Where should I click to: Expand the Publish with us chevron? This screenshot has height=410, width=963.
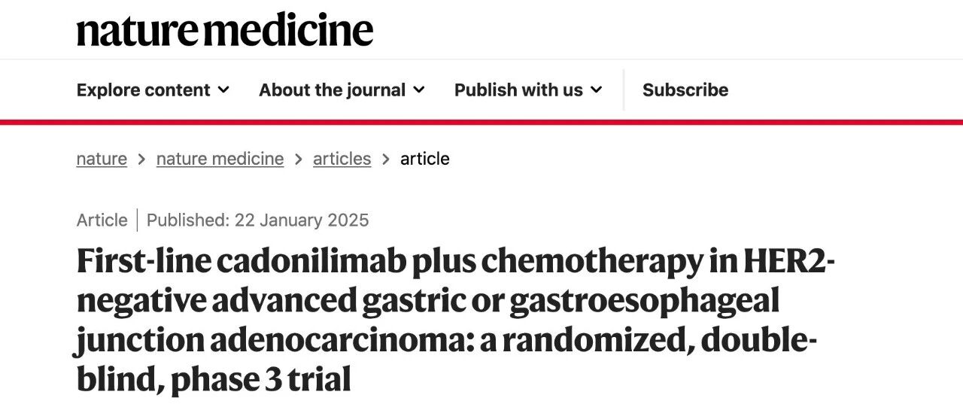[x=597, y=90]
